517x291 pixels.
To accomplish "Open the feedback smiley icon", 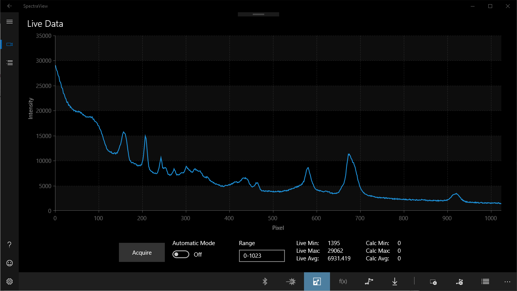I will (x=10, y=263).
